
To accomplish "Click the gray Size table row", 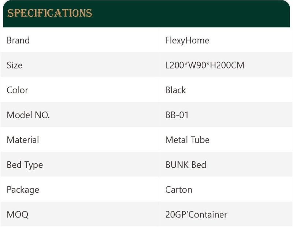I will (146, 65).
